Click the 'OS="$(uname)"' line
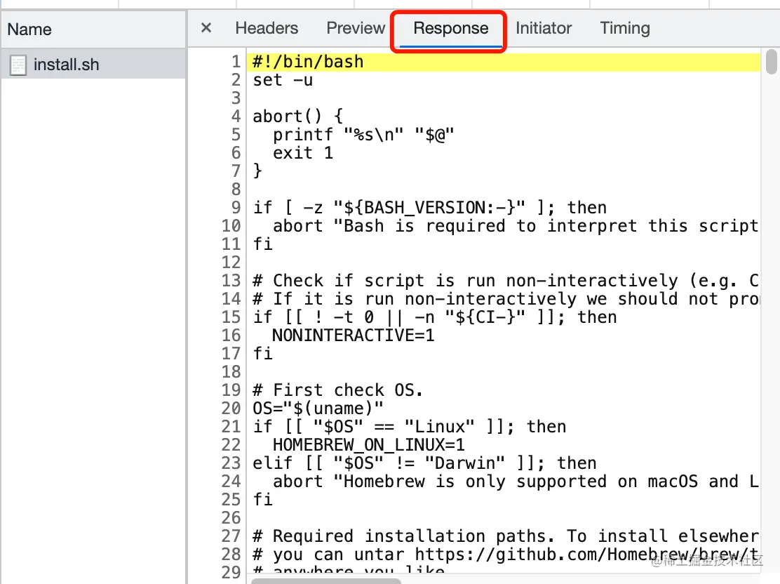The height and width of the screenshot is (584, 780). pos(318,409)
